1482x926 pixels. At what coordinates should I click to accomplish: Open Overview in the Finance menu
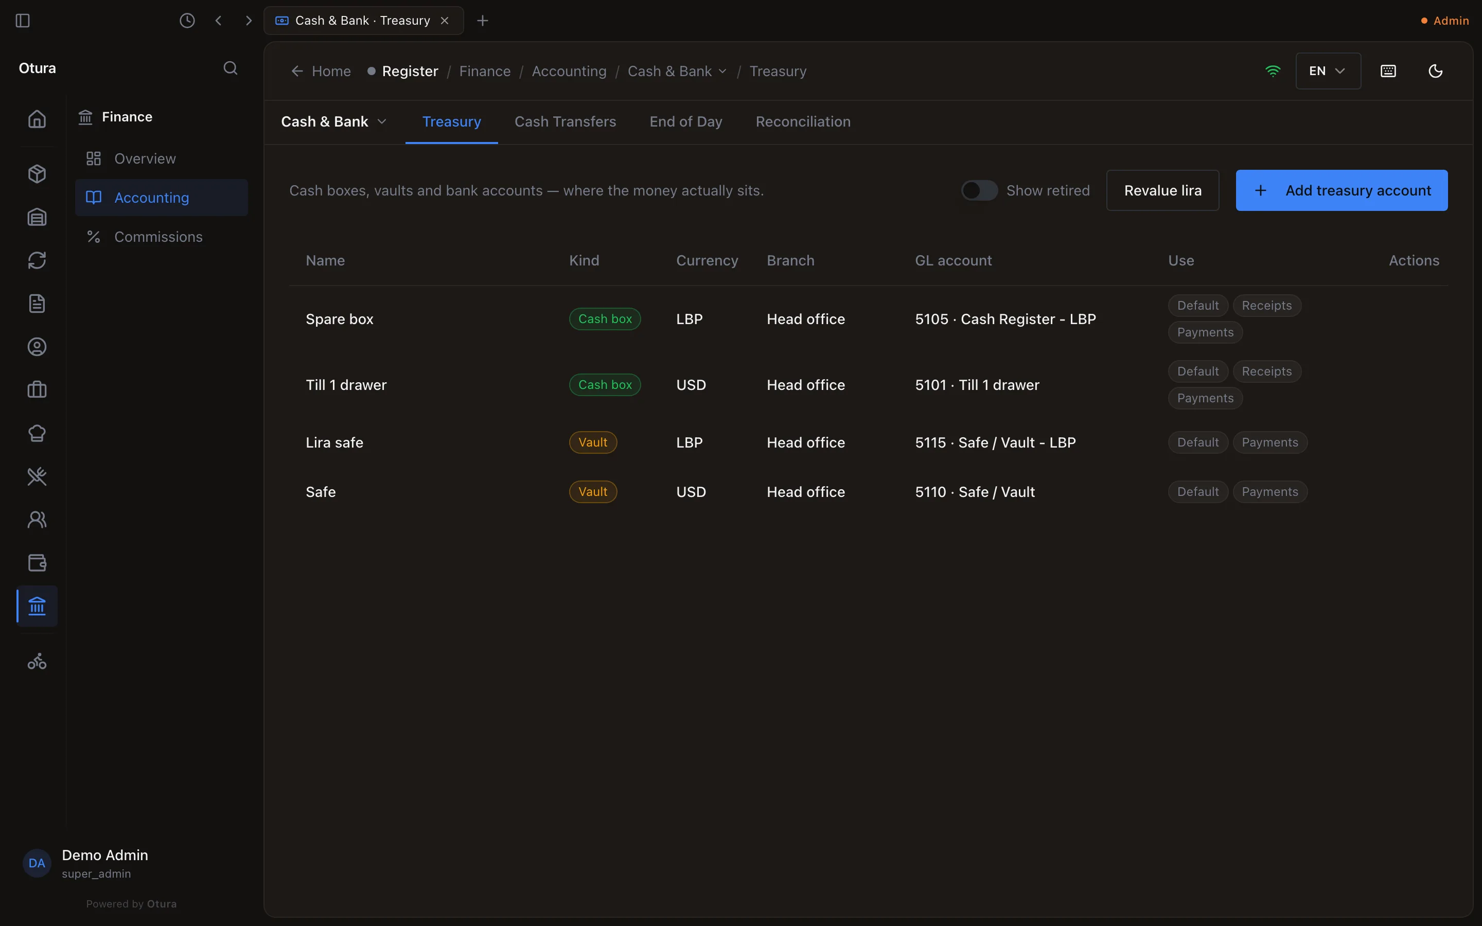click(162, 158)
